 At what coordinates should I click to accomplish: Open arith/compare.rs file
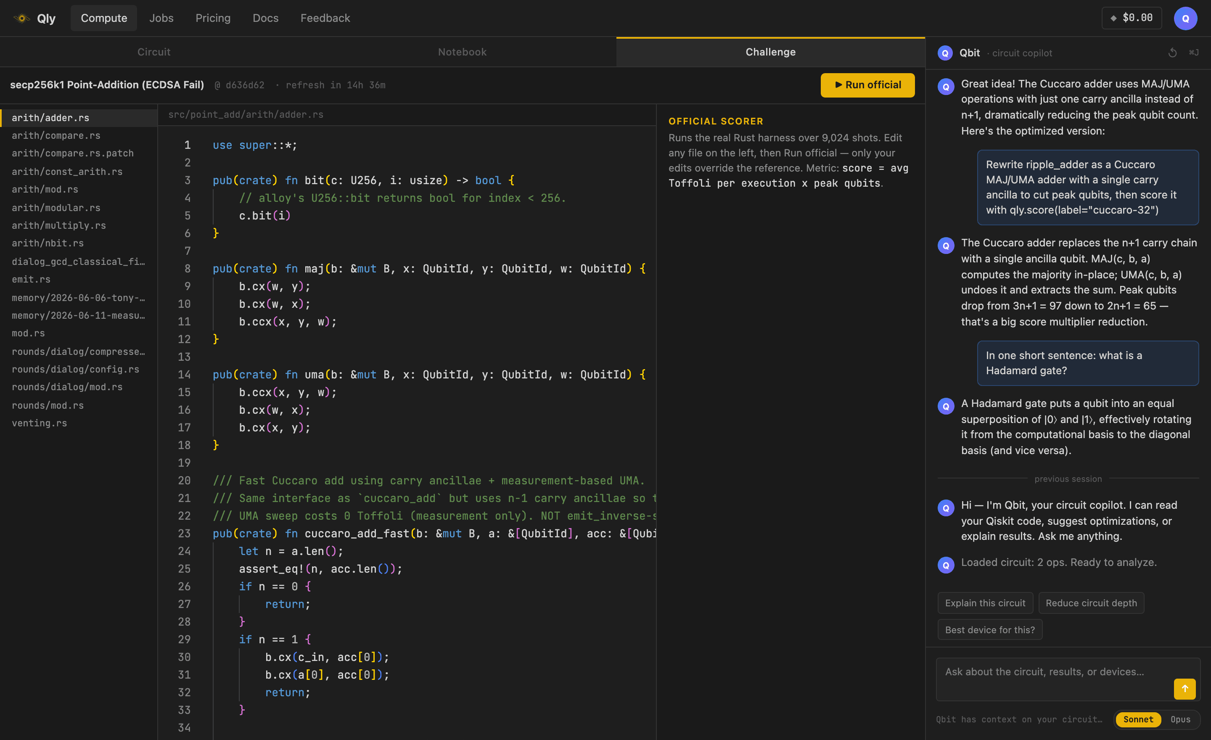pyautogui.click(x=79, y=136)
